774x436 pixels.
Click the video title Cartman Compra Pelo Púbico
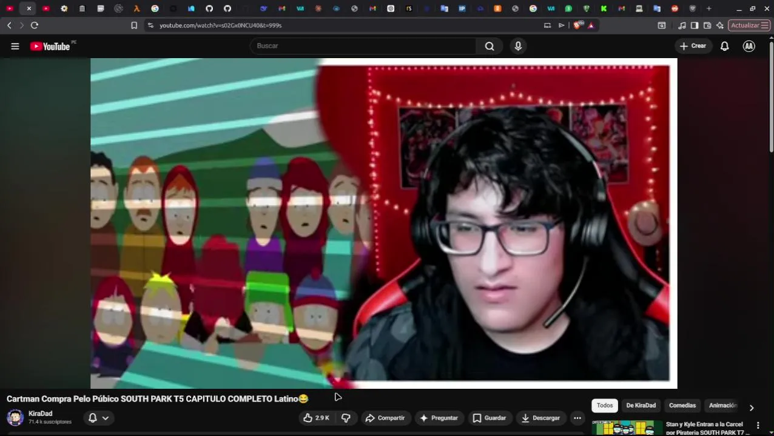point(158,398)
